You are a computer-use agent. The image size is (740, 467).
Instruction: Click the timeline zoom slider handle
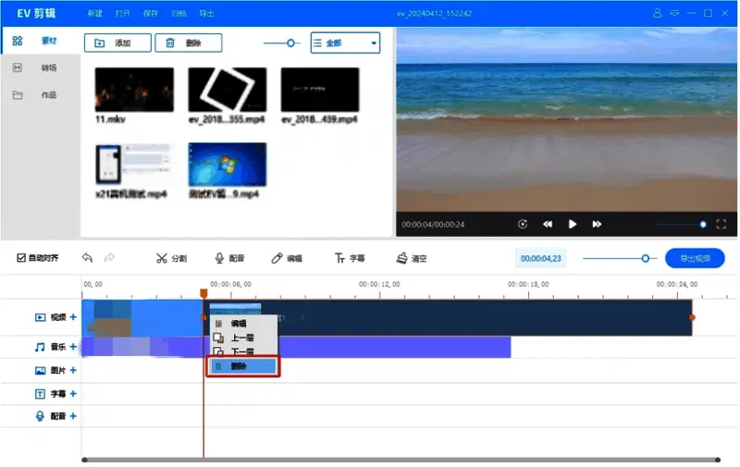(x=646, y=259)
